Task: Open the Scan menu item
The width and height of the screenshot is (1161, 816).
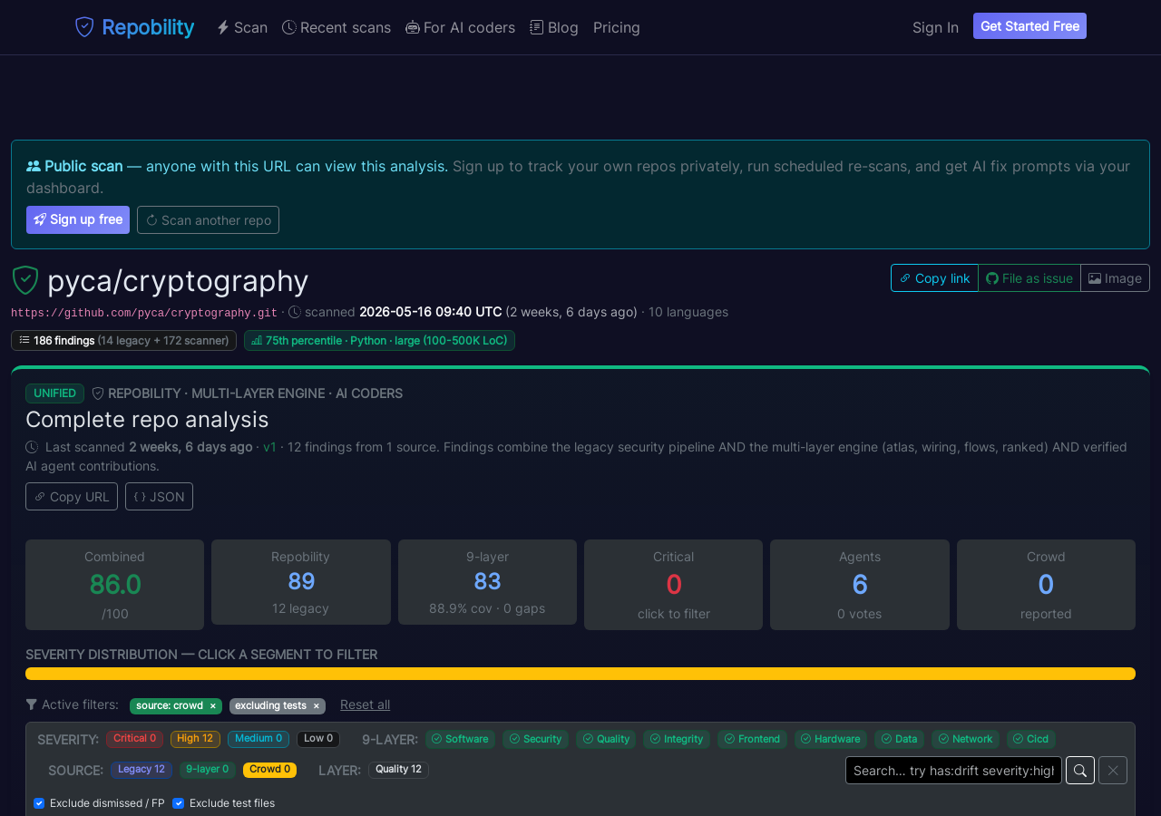Action: click(x=242, y=27)
